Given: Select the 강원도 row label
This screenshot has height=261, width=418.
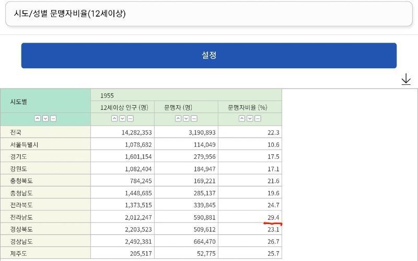Looking at the screenshot, I should (x=19, y=169).
